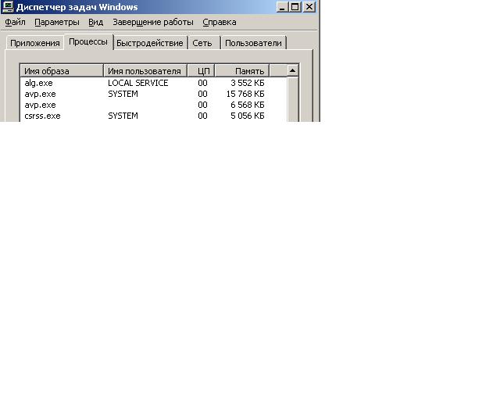
Task: Select the Процессы tab
Action: coord(88,41)
